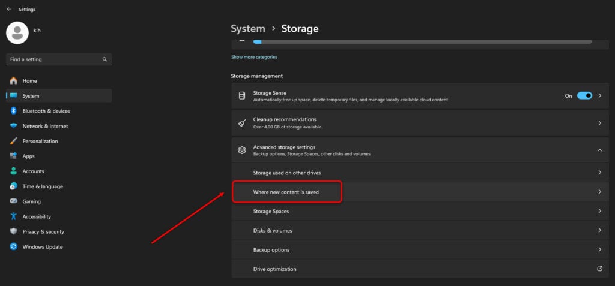This screenshot has width=615, height=286.
Task: Open Windows Update settings
Action: pos(59,247)
